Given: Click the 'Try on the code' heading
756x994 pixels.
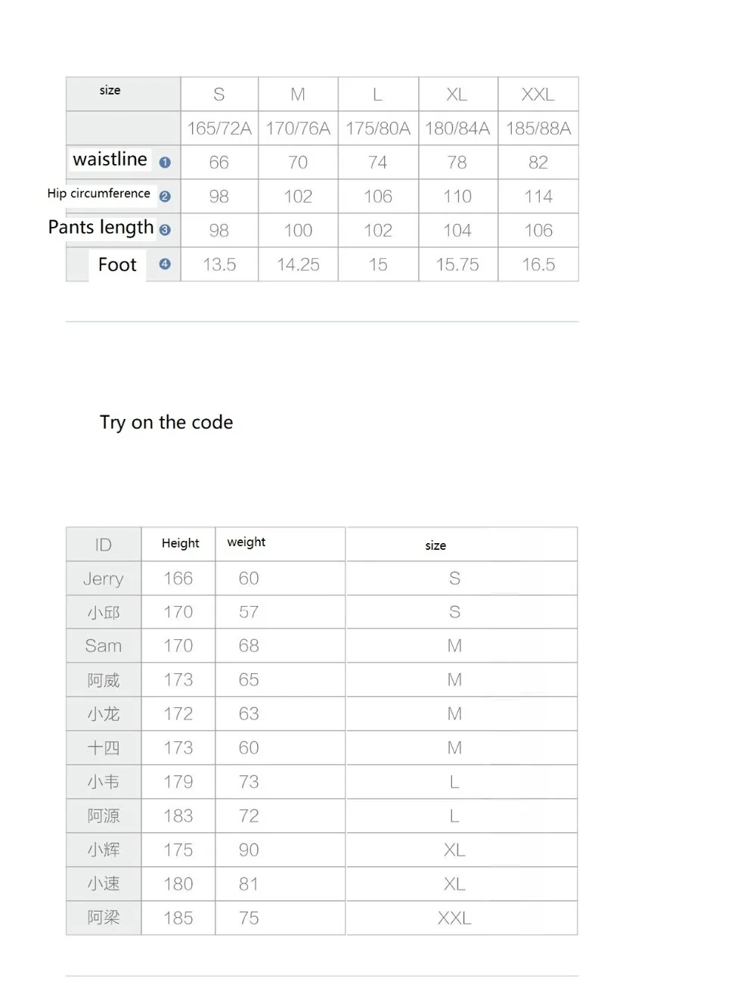Looking at the screenshot, I should (166, 422).
